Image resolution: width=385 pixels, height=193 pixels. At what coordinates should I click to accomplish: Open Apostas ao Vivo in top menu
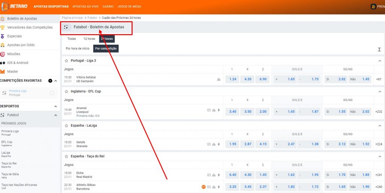click(85, 7)
